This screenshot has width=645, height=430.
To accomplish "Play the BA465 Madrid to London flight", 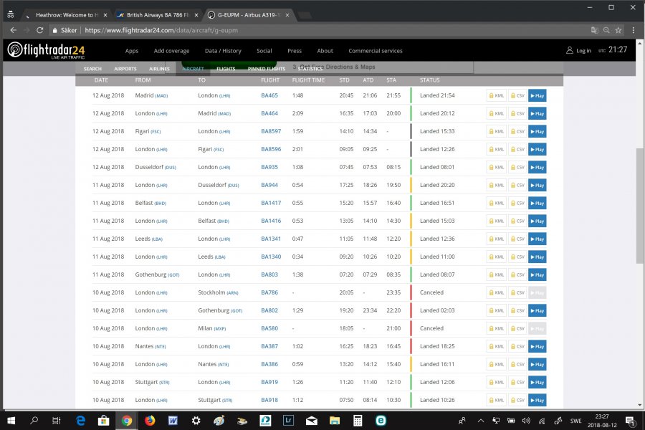I will 537,95.
